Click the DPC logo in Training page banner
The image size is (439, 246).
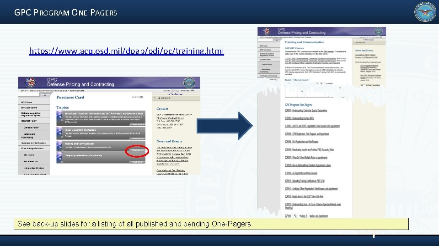(x=266, y=31)
